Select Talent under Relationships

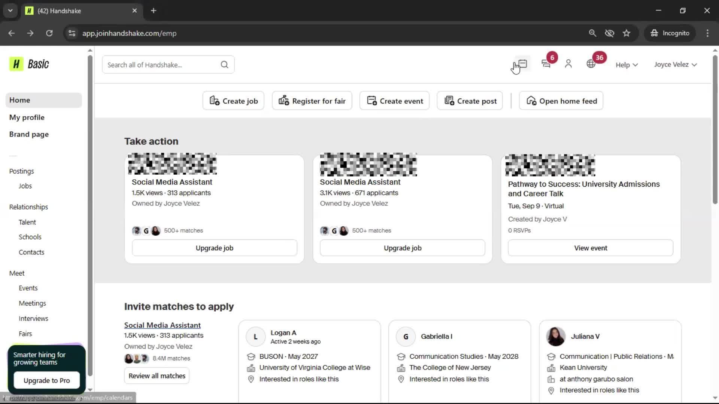[27, 222]
